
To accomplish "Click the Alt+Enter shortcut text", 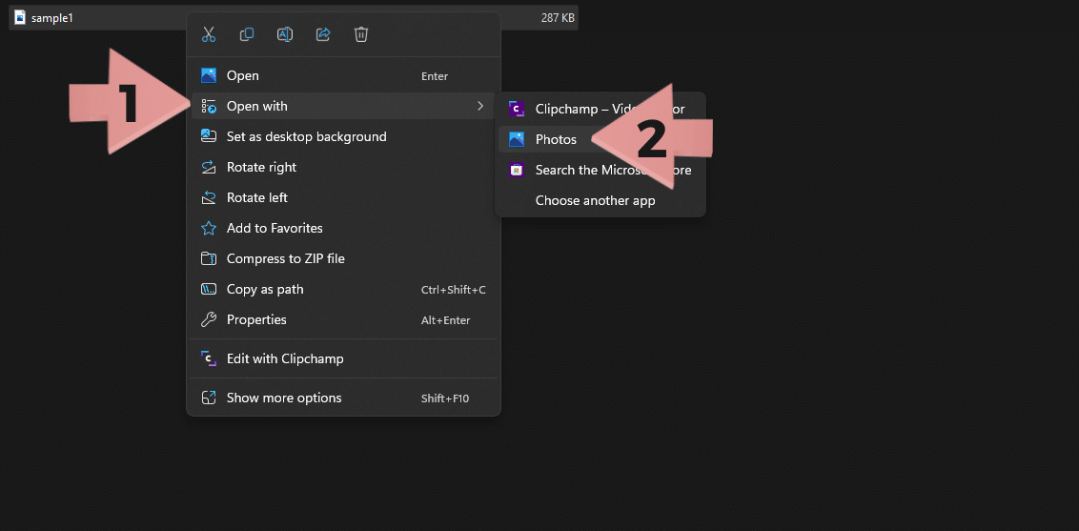I will pyautogui.click(x=446, y=319).
